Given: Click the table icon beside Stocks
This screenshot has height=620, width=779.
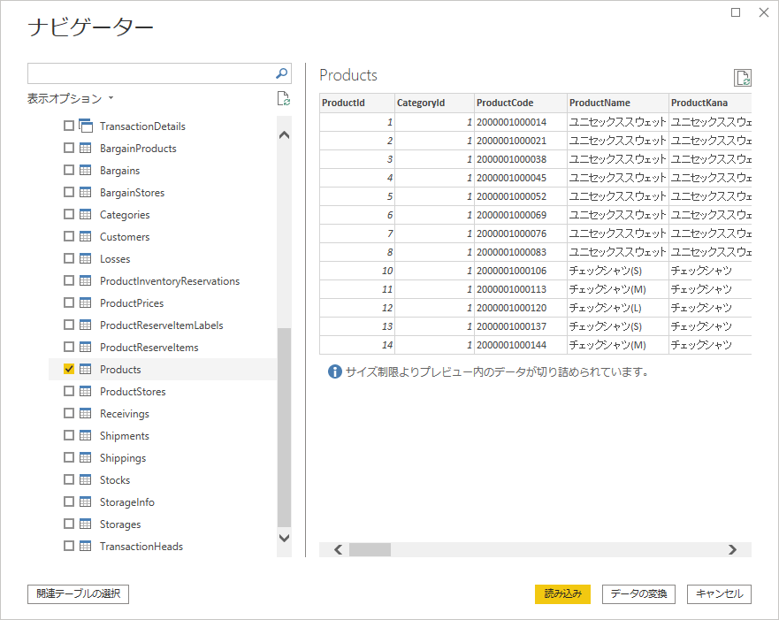Looking at the screenshot, I should [86, 480].
